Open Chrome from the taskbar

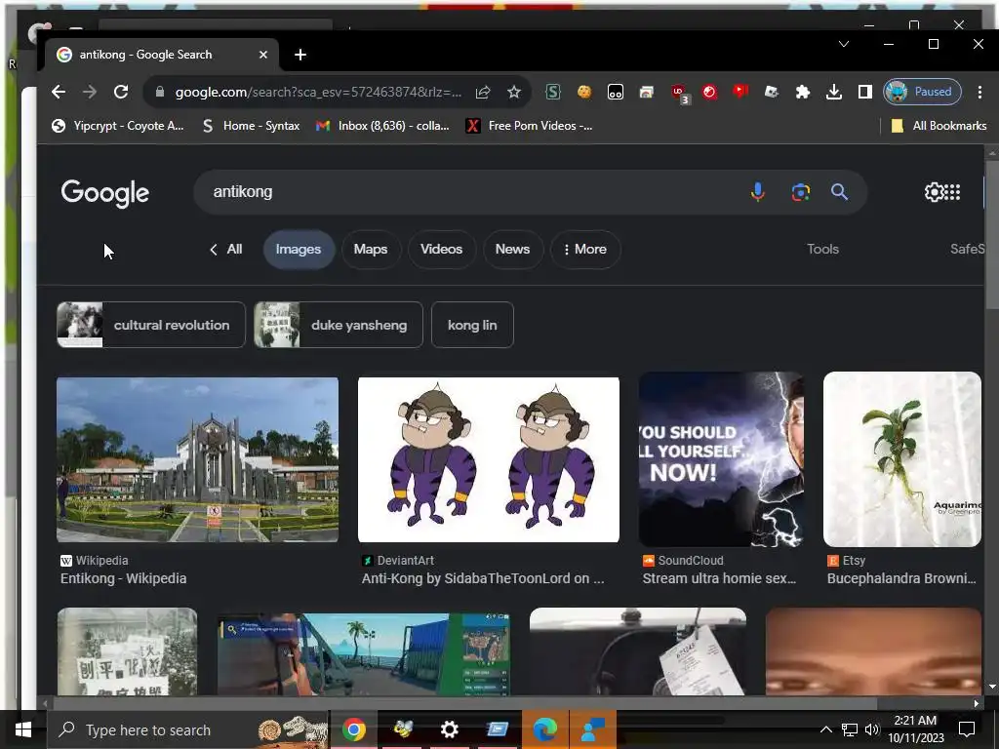pos(353,729)
